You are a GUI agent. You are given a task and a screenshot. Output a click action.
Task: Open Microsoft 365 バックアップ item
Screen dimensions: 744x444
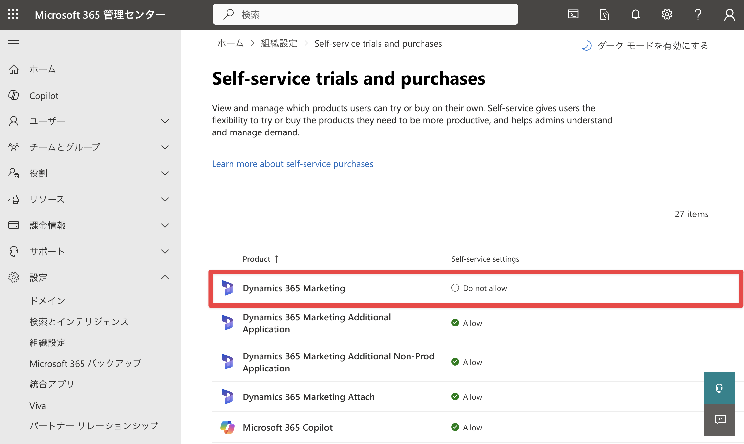tap(85, 363)
